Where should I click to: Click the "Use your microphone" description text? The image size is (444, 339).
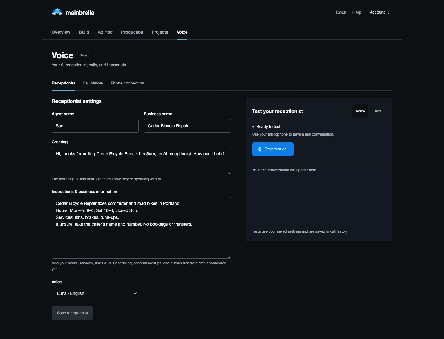pyautogui.click(x=293, y=134)
